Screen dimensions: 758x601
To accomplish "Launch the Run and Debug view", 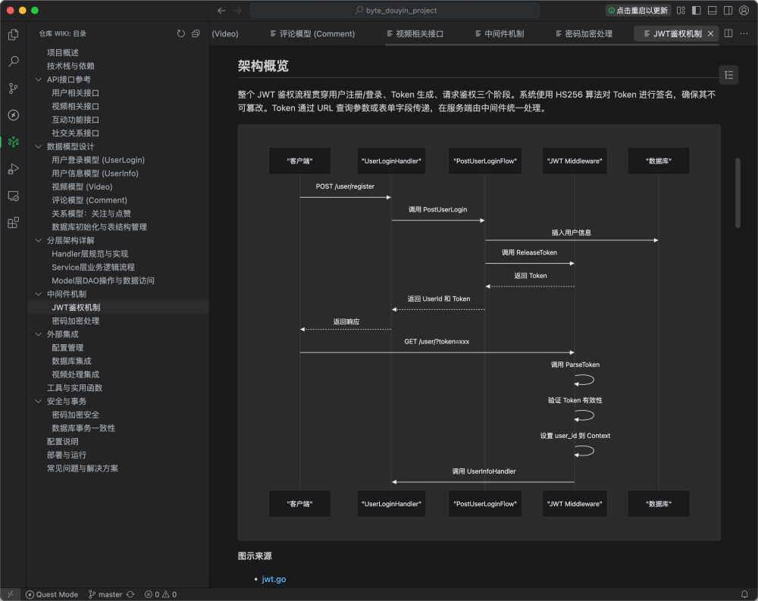I will coord(12,168).
